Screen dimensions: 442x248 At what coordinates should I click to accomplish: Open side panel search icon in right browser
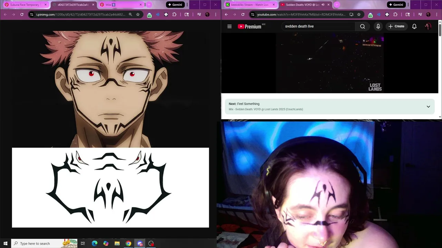coord(408,14)
